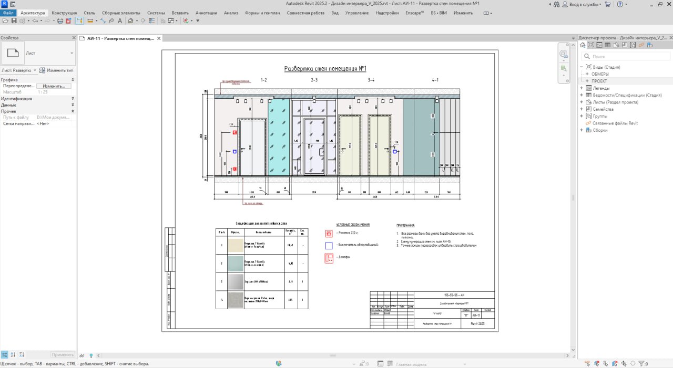Click the Switch Windows icon
The height and width of the screenshot is (368, 673).
[x=171, y=21]
